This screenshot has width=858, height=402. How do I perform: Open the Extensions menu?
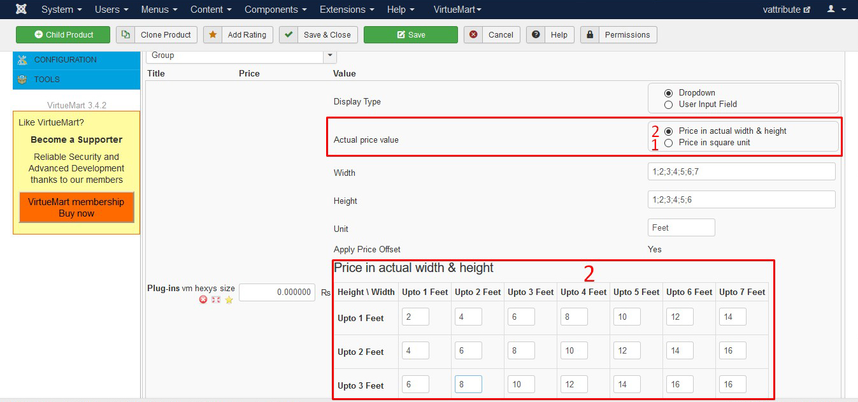point(347,10)
